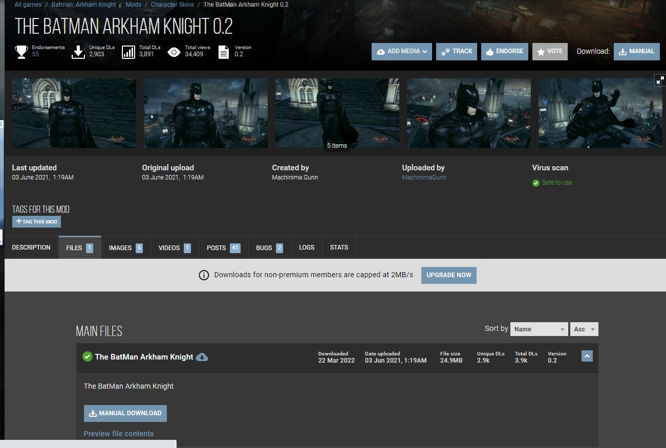This screenshot has width=666, height=448.
Task: Click the Total views eye icon
Action: point(174,52)
